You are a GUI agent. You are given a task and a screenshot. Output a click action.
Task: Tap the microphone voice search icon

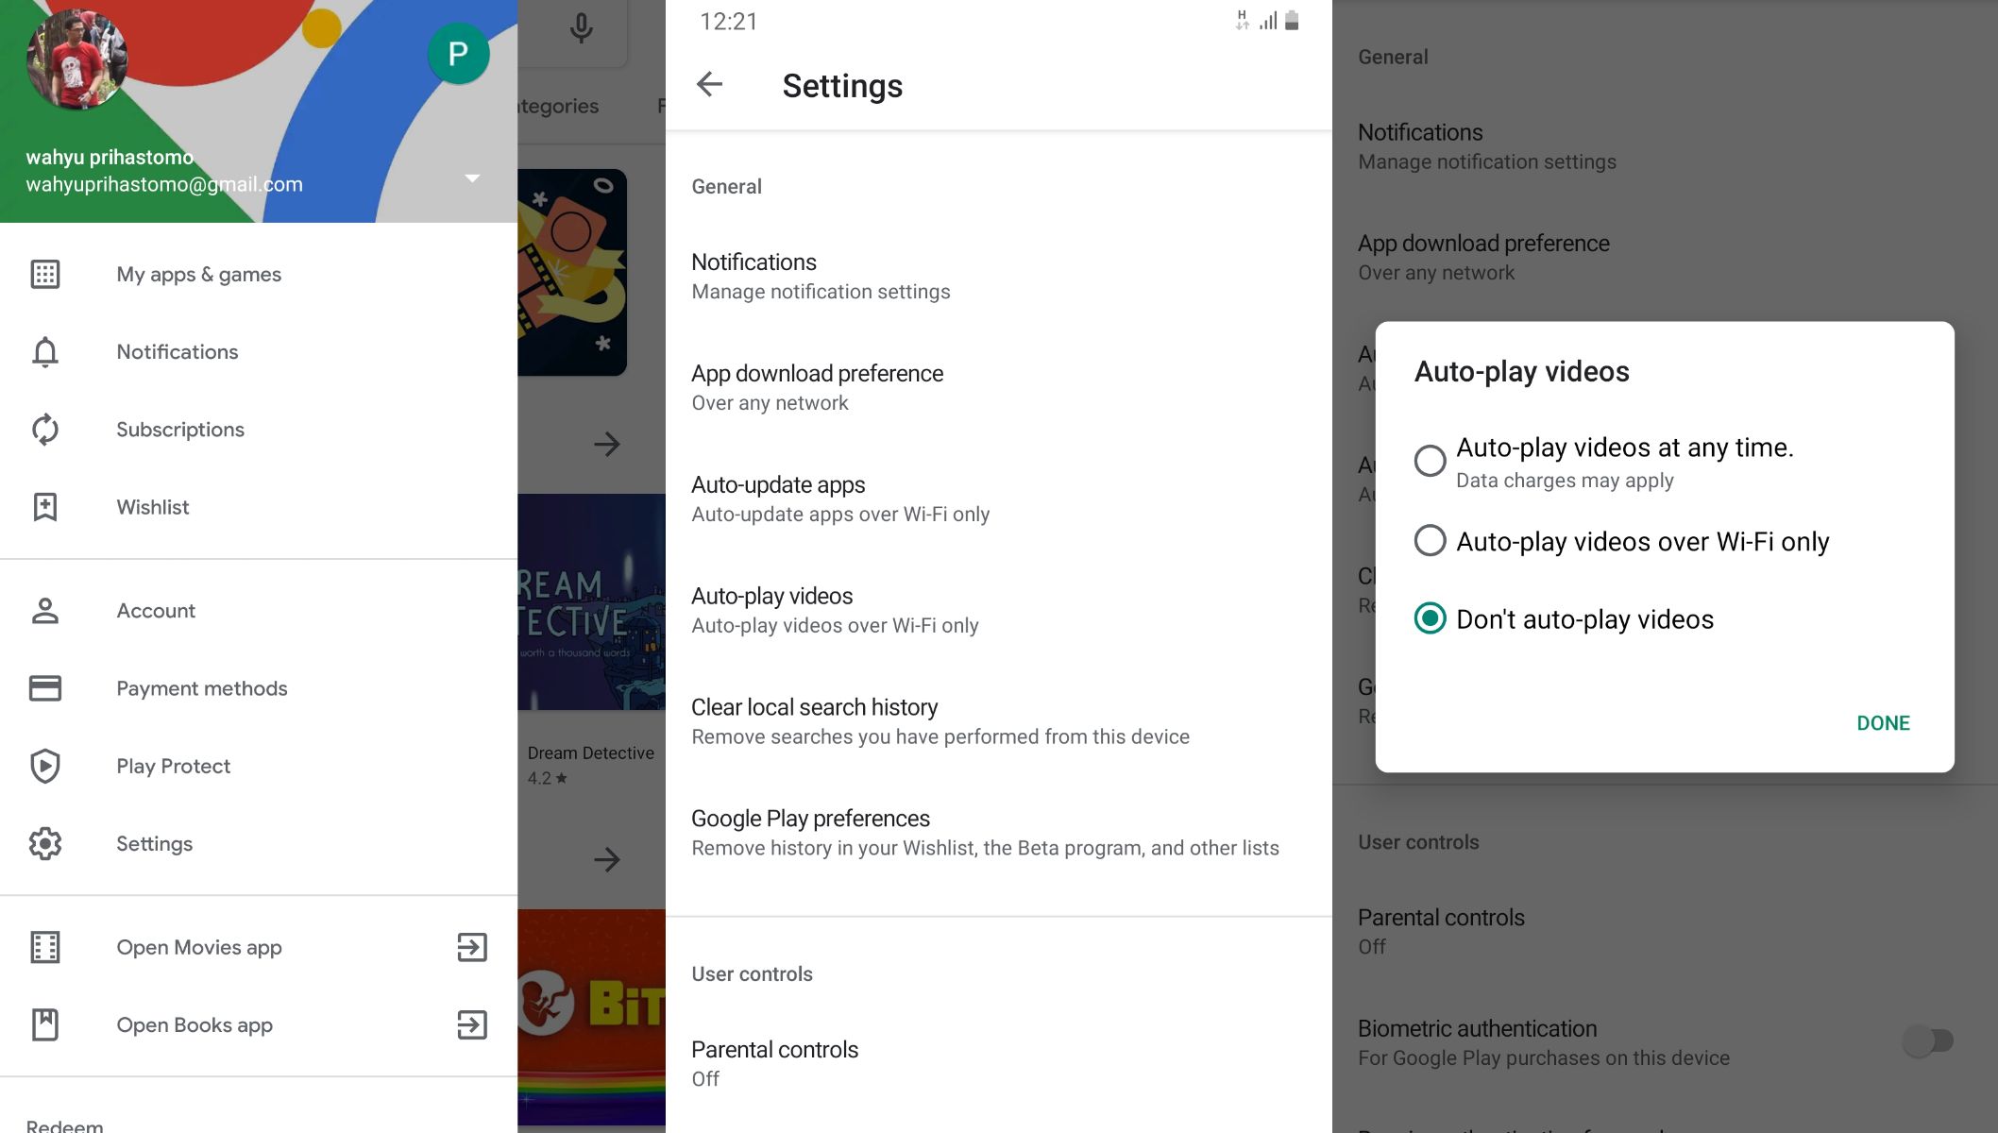coord(581,27)
